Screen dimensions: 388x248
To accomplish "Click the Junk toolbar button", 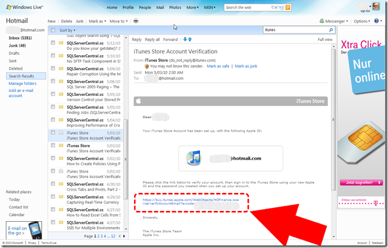I will 80,21.
